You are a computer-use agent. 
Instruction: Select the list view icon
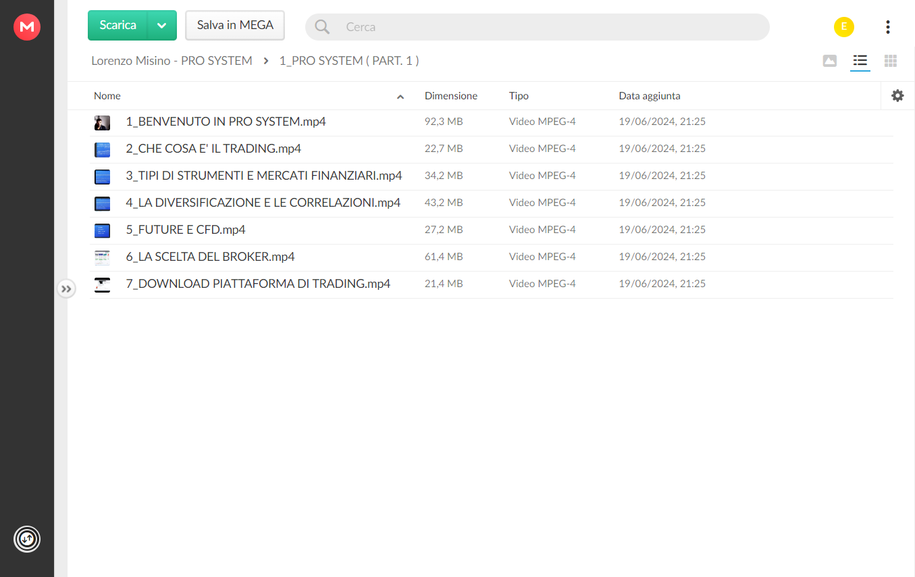(860, 61)
